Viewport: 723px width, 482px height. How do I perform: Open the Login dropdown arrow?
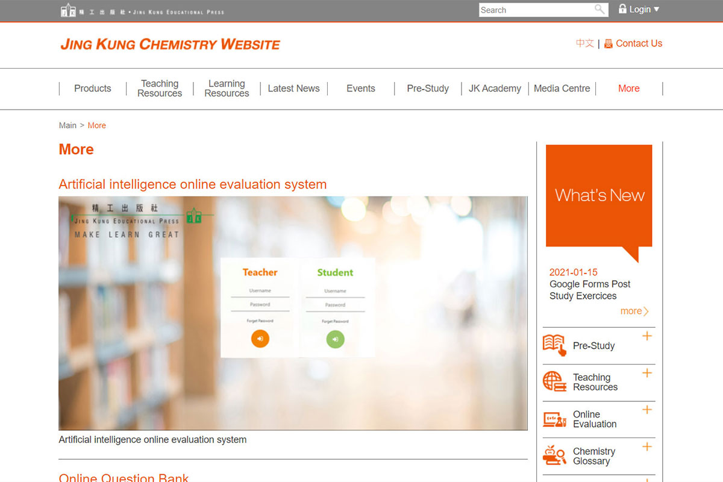point(656,9)
